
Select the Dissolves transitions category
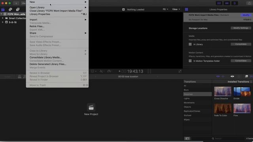click(198, 94)
